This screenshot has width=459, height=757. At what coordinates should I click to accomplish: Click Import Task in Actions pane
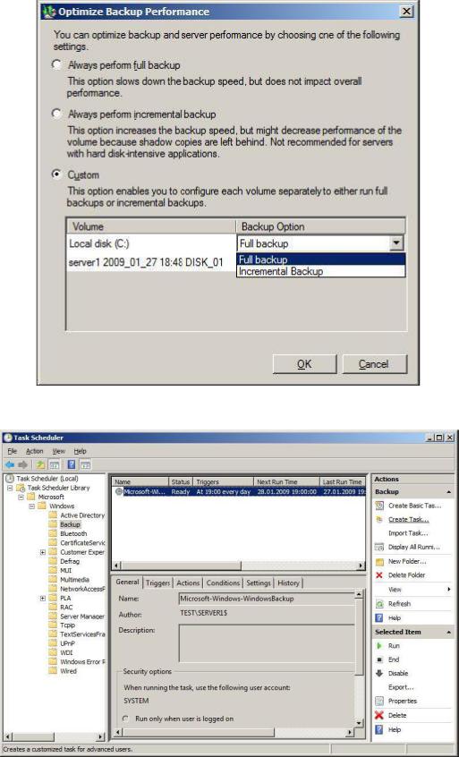pyautogui.click(x=408, y=533)
